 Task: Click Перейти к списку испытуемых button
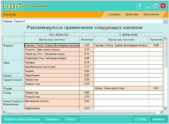pos(22,119)
